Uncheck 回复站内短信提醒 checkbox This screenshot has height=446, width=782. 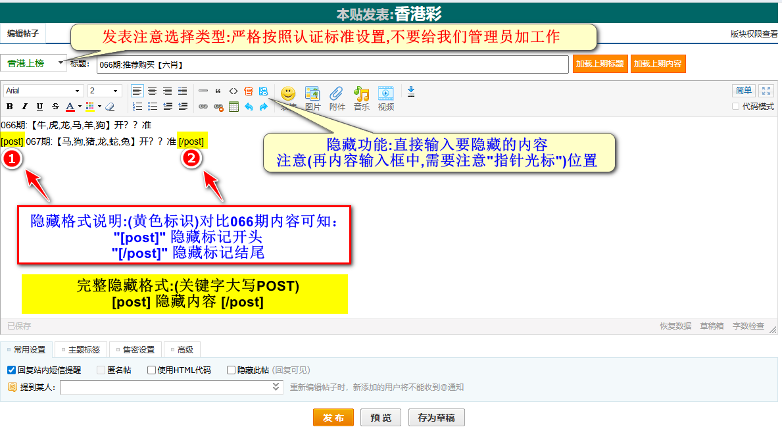[x=11, y=370]
